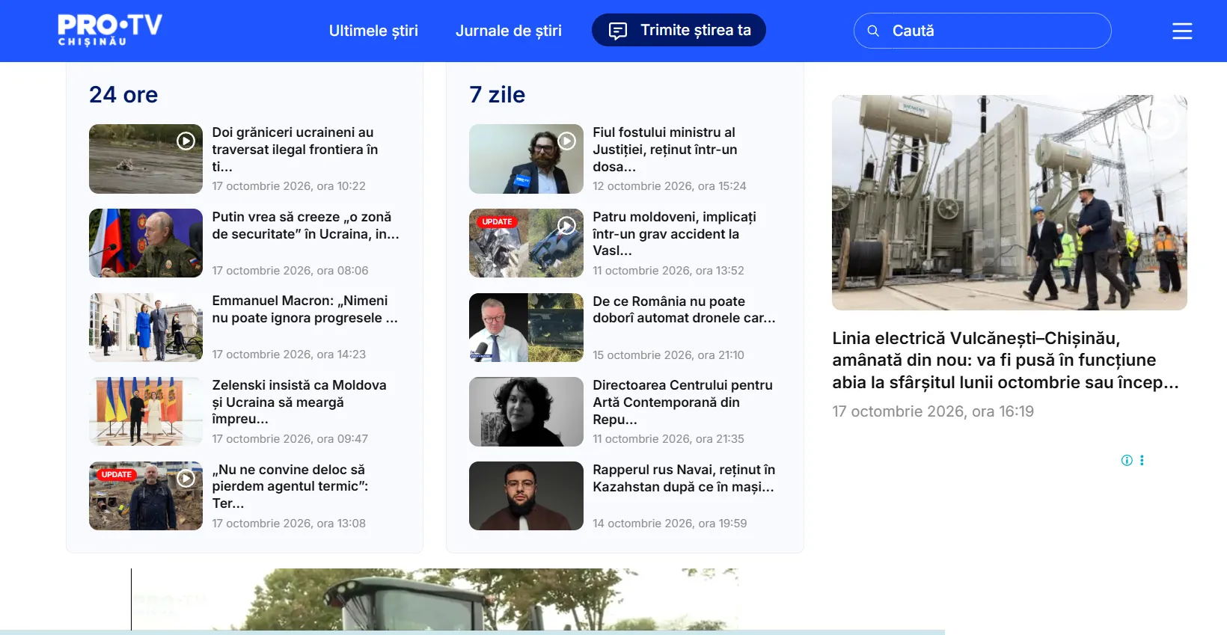The width and height of the screenshot is (1227, 635).
Task: Play video icon on thermal agent story thumbnail
Action: pyautogui.click(x=186, y=478)
